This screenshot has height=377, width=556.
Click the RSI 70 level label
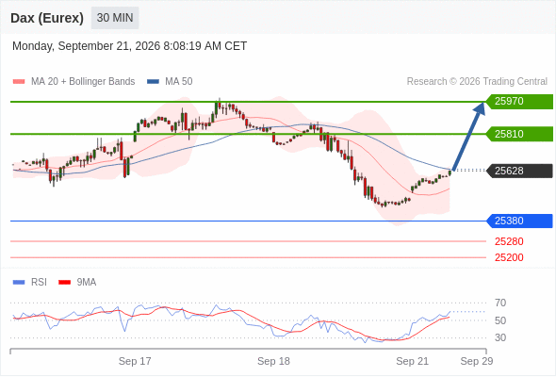click(x=500, y=303)
